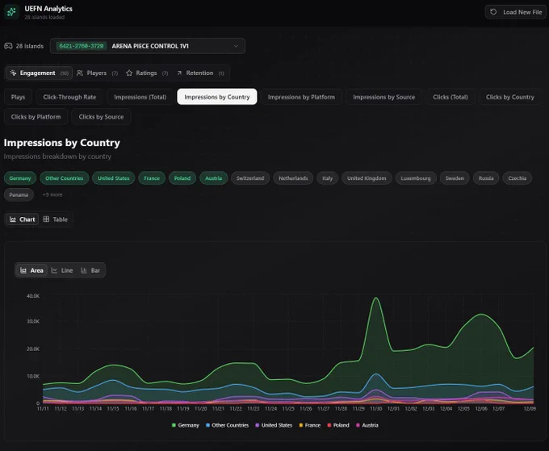This screenshot has width=549, height=451.
Task: Click the island code 6421-2760-3720 badge
Action: pyautogui.click(x=82, y=46)
